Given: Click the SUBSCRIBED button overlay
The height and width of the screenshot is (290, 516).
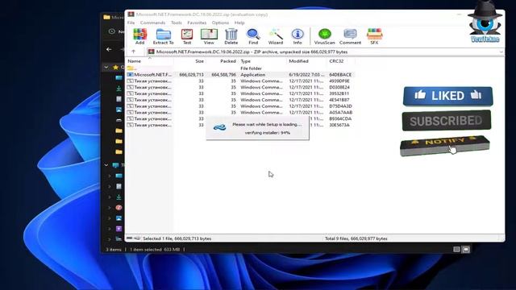Looking at the screenshot, I should 446,121.
